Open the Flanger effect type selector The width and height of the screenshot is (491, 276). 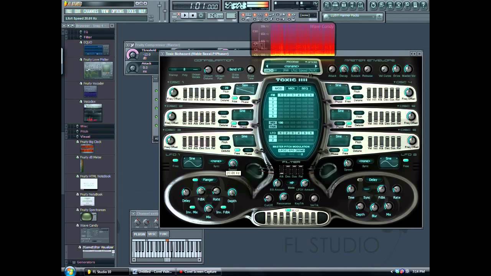pyautogui.click(x=208, y=180)
